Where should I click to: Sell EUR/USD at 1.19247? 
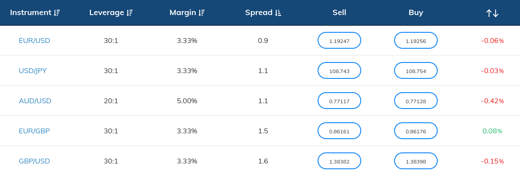(339, 41)
